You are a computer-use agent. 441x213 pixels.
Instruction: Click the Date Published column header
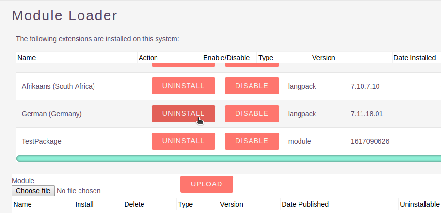(305, 204)
